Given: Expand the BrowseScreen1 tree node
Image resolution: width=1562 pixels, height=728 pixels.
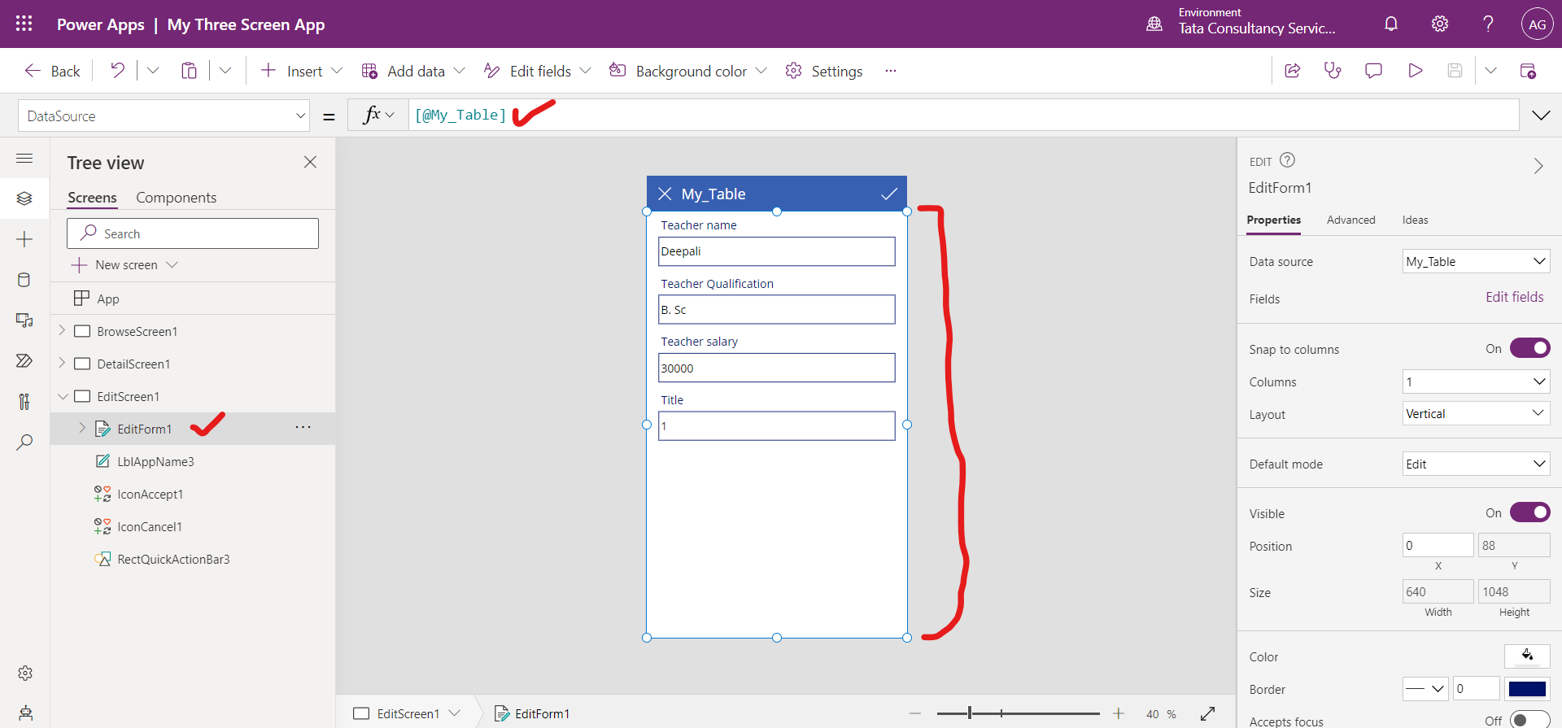Looking at the screenshot, I should [62, 331].
